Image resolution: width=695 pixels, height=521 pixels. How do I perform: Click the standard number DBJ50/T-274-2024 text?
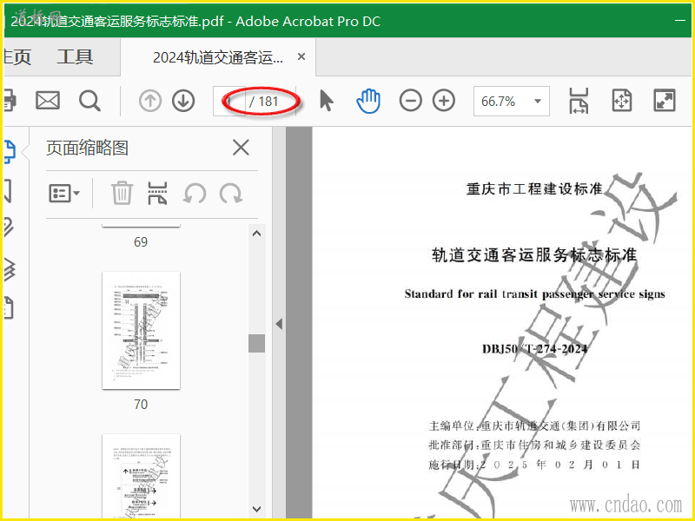click(x=534, y=349)
